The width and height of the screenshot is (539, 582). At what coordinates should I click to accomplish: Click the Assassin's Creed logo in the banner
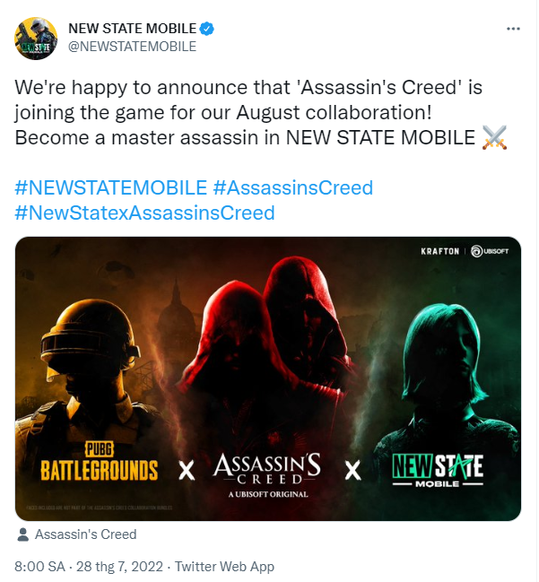(267, 474)
